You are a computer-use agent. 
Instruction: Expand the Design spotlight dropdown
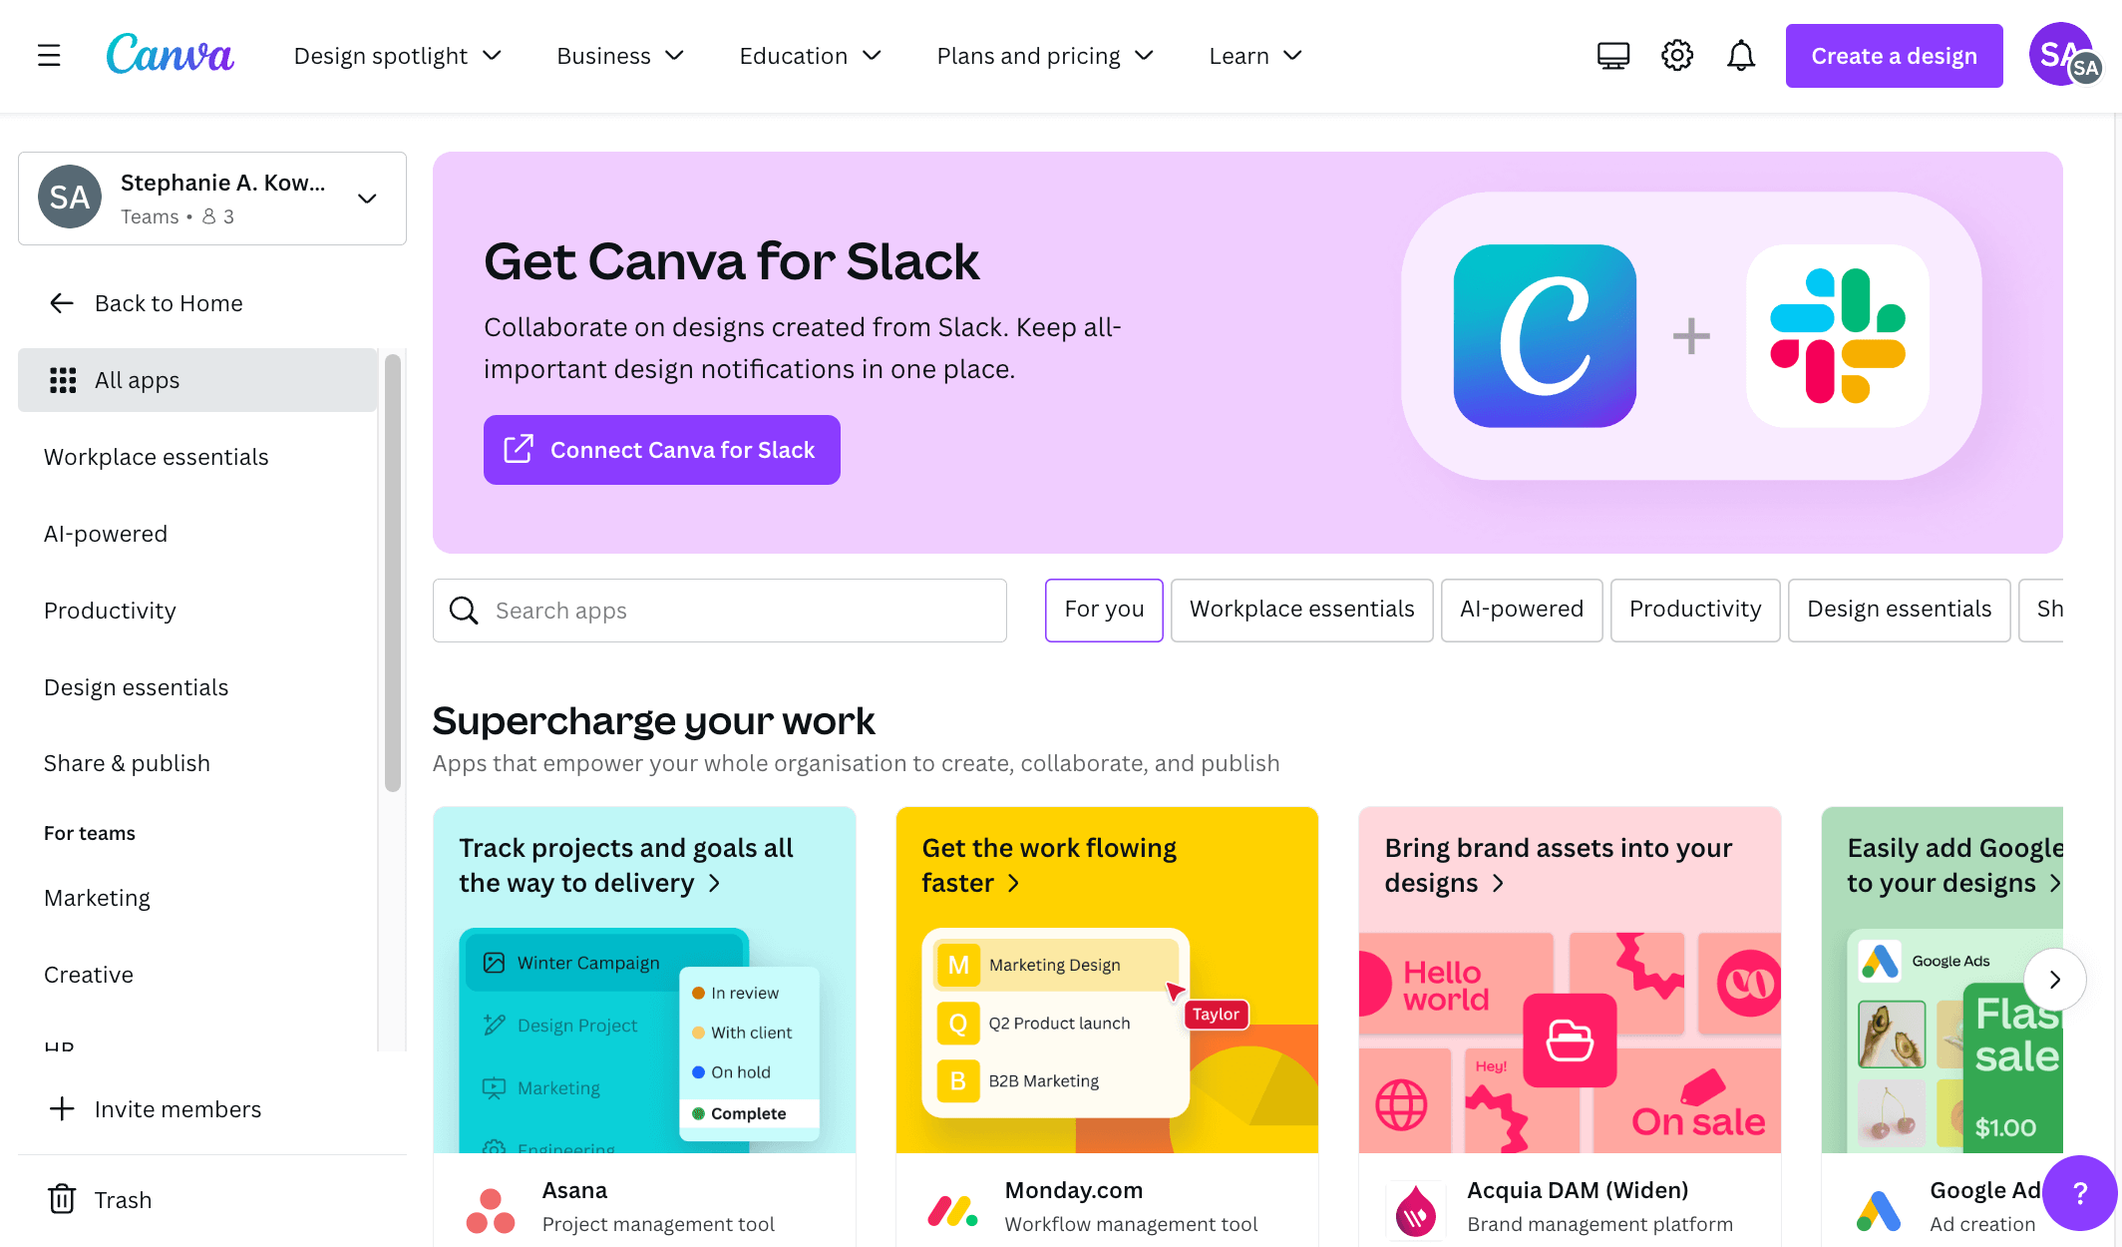395,57
